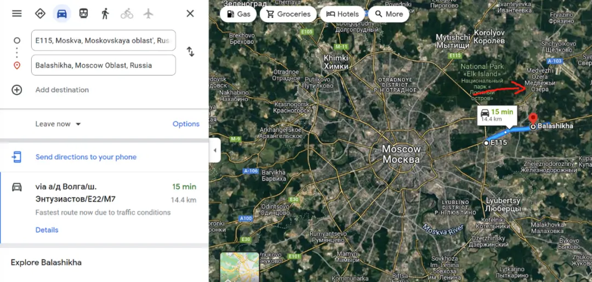
Task: Click the Add destination plus icon
Action: (17, 90)
